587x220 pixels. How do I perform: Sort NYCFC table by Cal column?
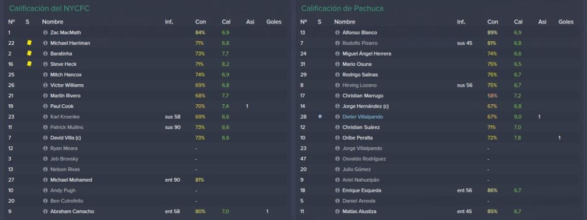tap(226, 22)
